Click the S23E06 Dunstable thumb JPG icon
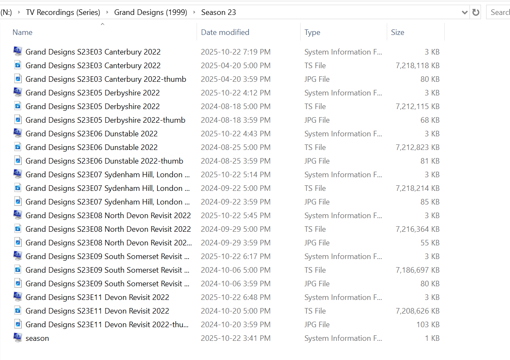This screenshot has width=510, height=360. coord(17,161)
